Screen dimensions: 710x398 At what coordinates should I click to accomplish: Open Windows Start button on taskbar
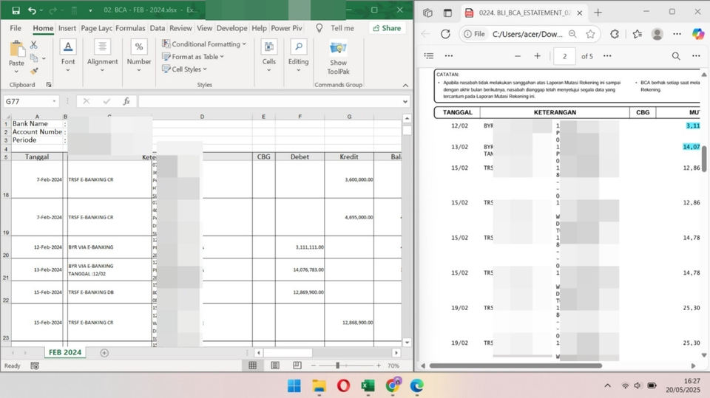tap(294, 385)
